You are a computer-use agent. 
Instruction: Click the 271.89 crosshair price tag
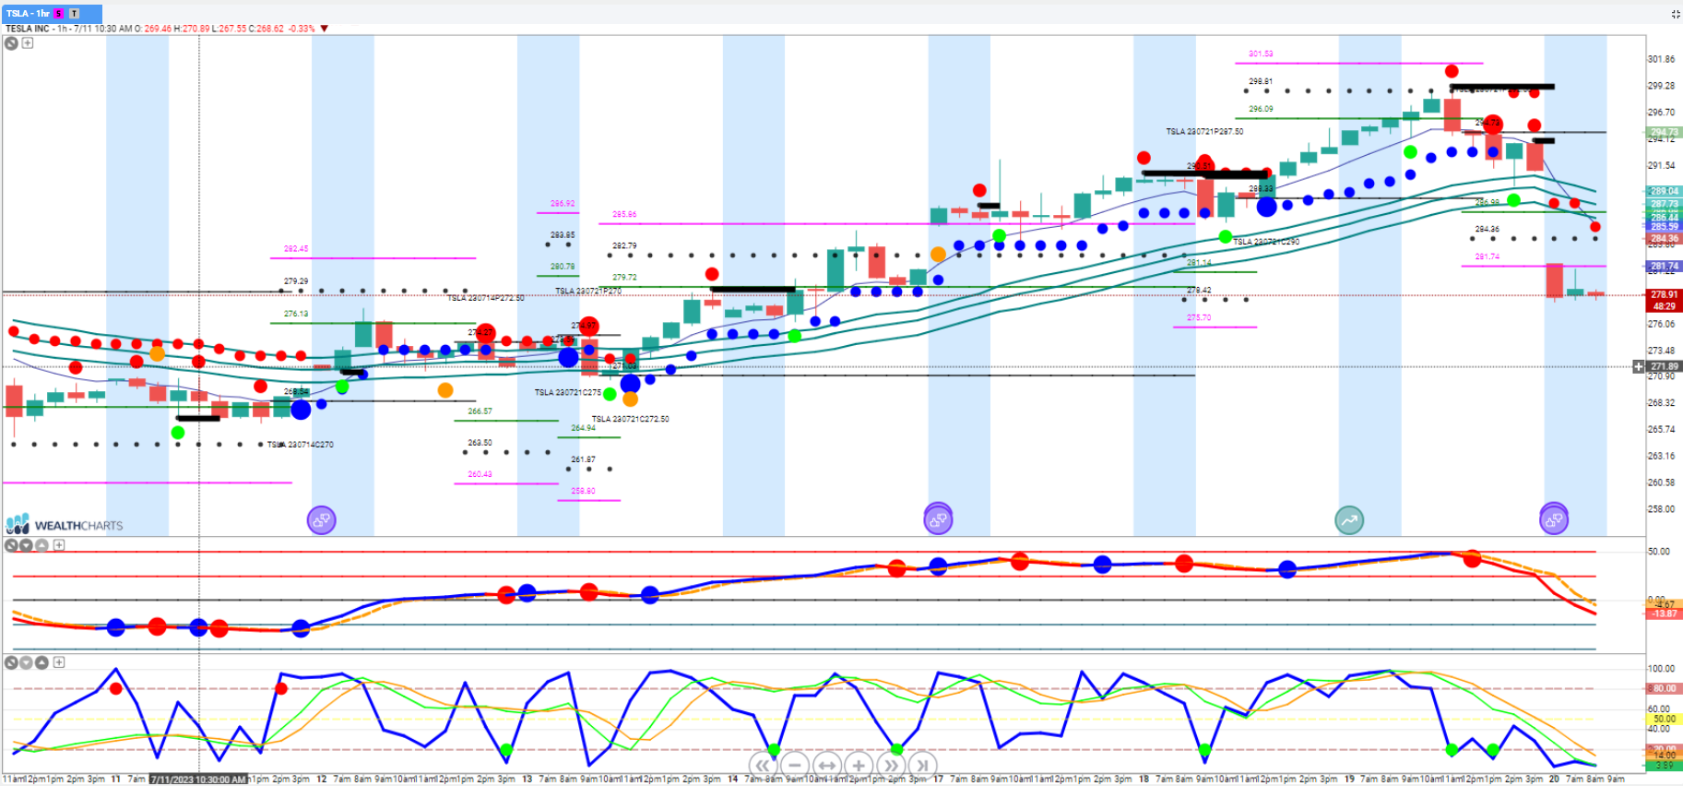pos(1664,366)
